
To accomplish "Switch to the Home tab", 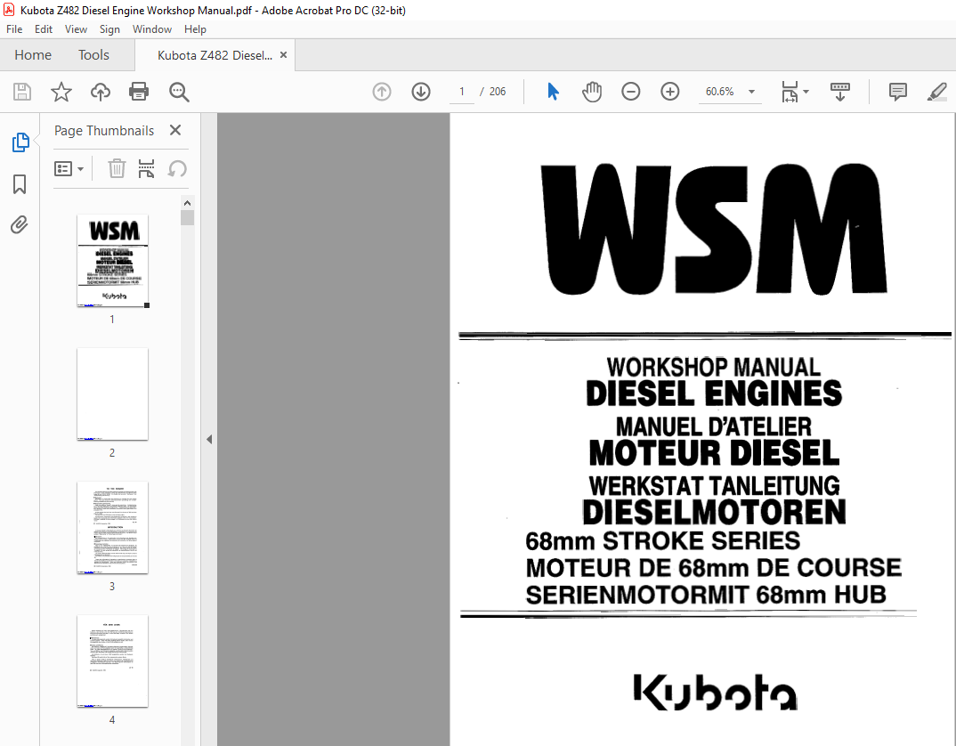I will pyautogui.click(x=33, y=55).
